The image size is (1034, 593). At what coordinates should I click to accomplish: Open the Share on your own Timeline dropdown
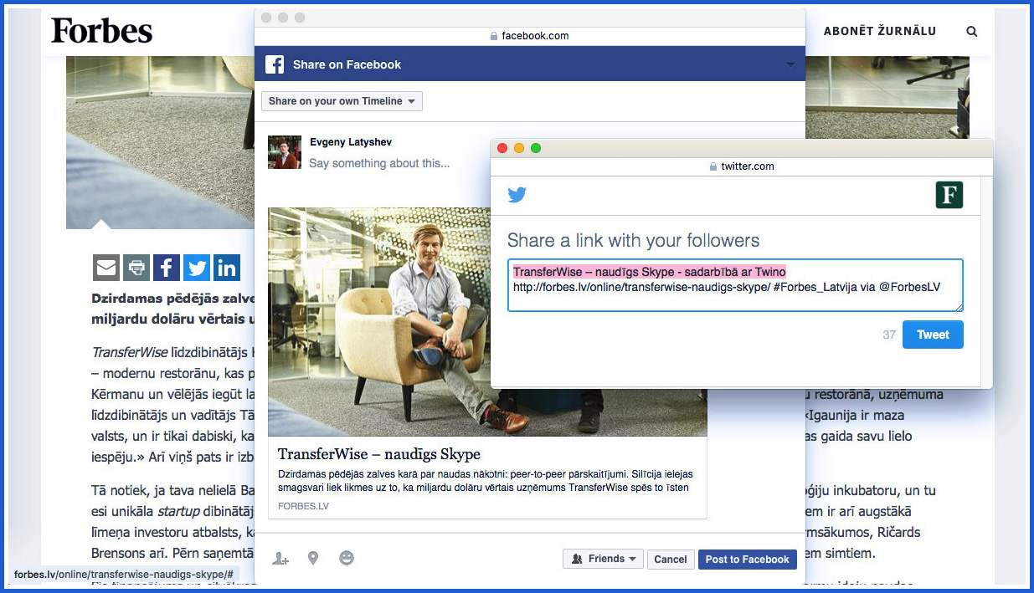click(342, 101)
